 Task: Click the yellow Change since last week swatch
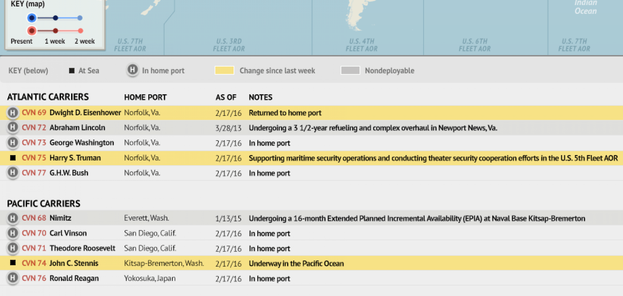tap(224, 70)
